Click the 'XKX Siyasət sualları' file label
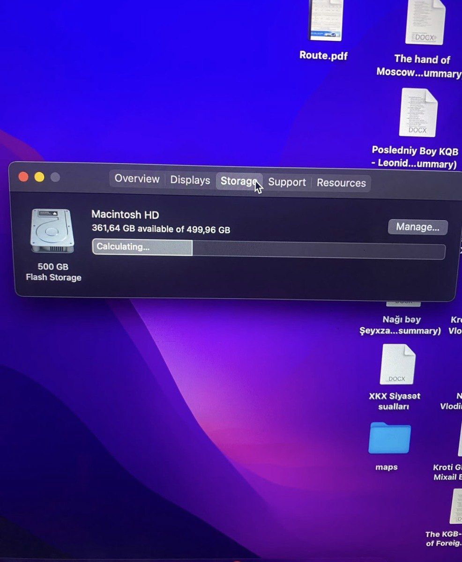462x562 pixels. [x=394, y=401]
